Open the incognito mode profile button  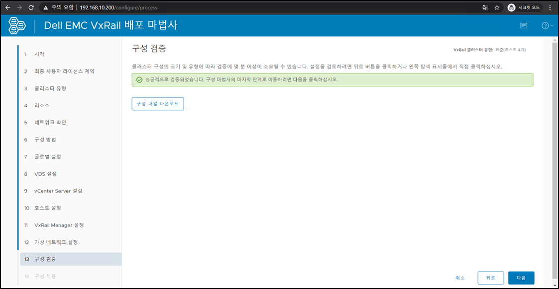(x=524, y=7)
